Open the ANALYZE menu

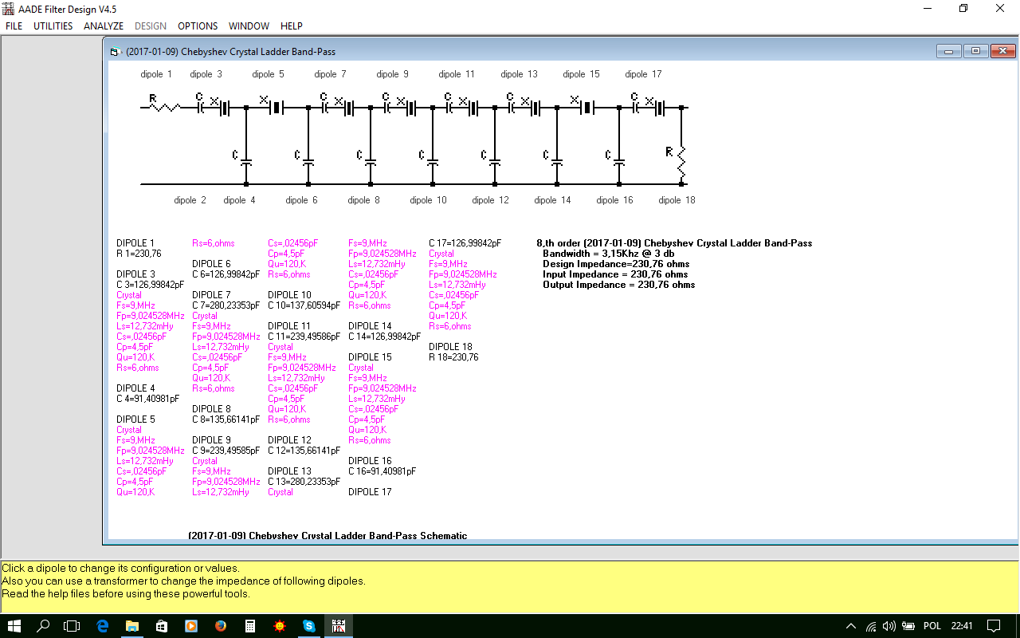[104, 26]
